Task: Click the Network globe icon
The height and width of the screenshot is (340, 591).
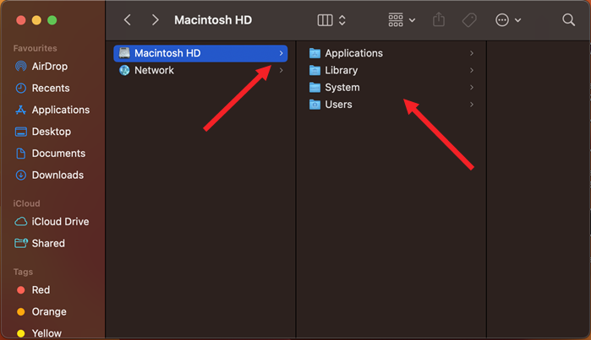Action: (x=124, y=70)
